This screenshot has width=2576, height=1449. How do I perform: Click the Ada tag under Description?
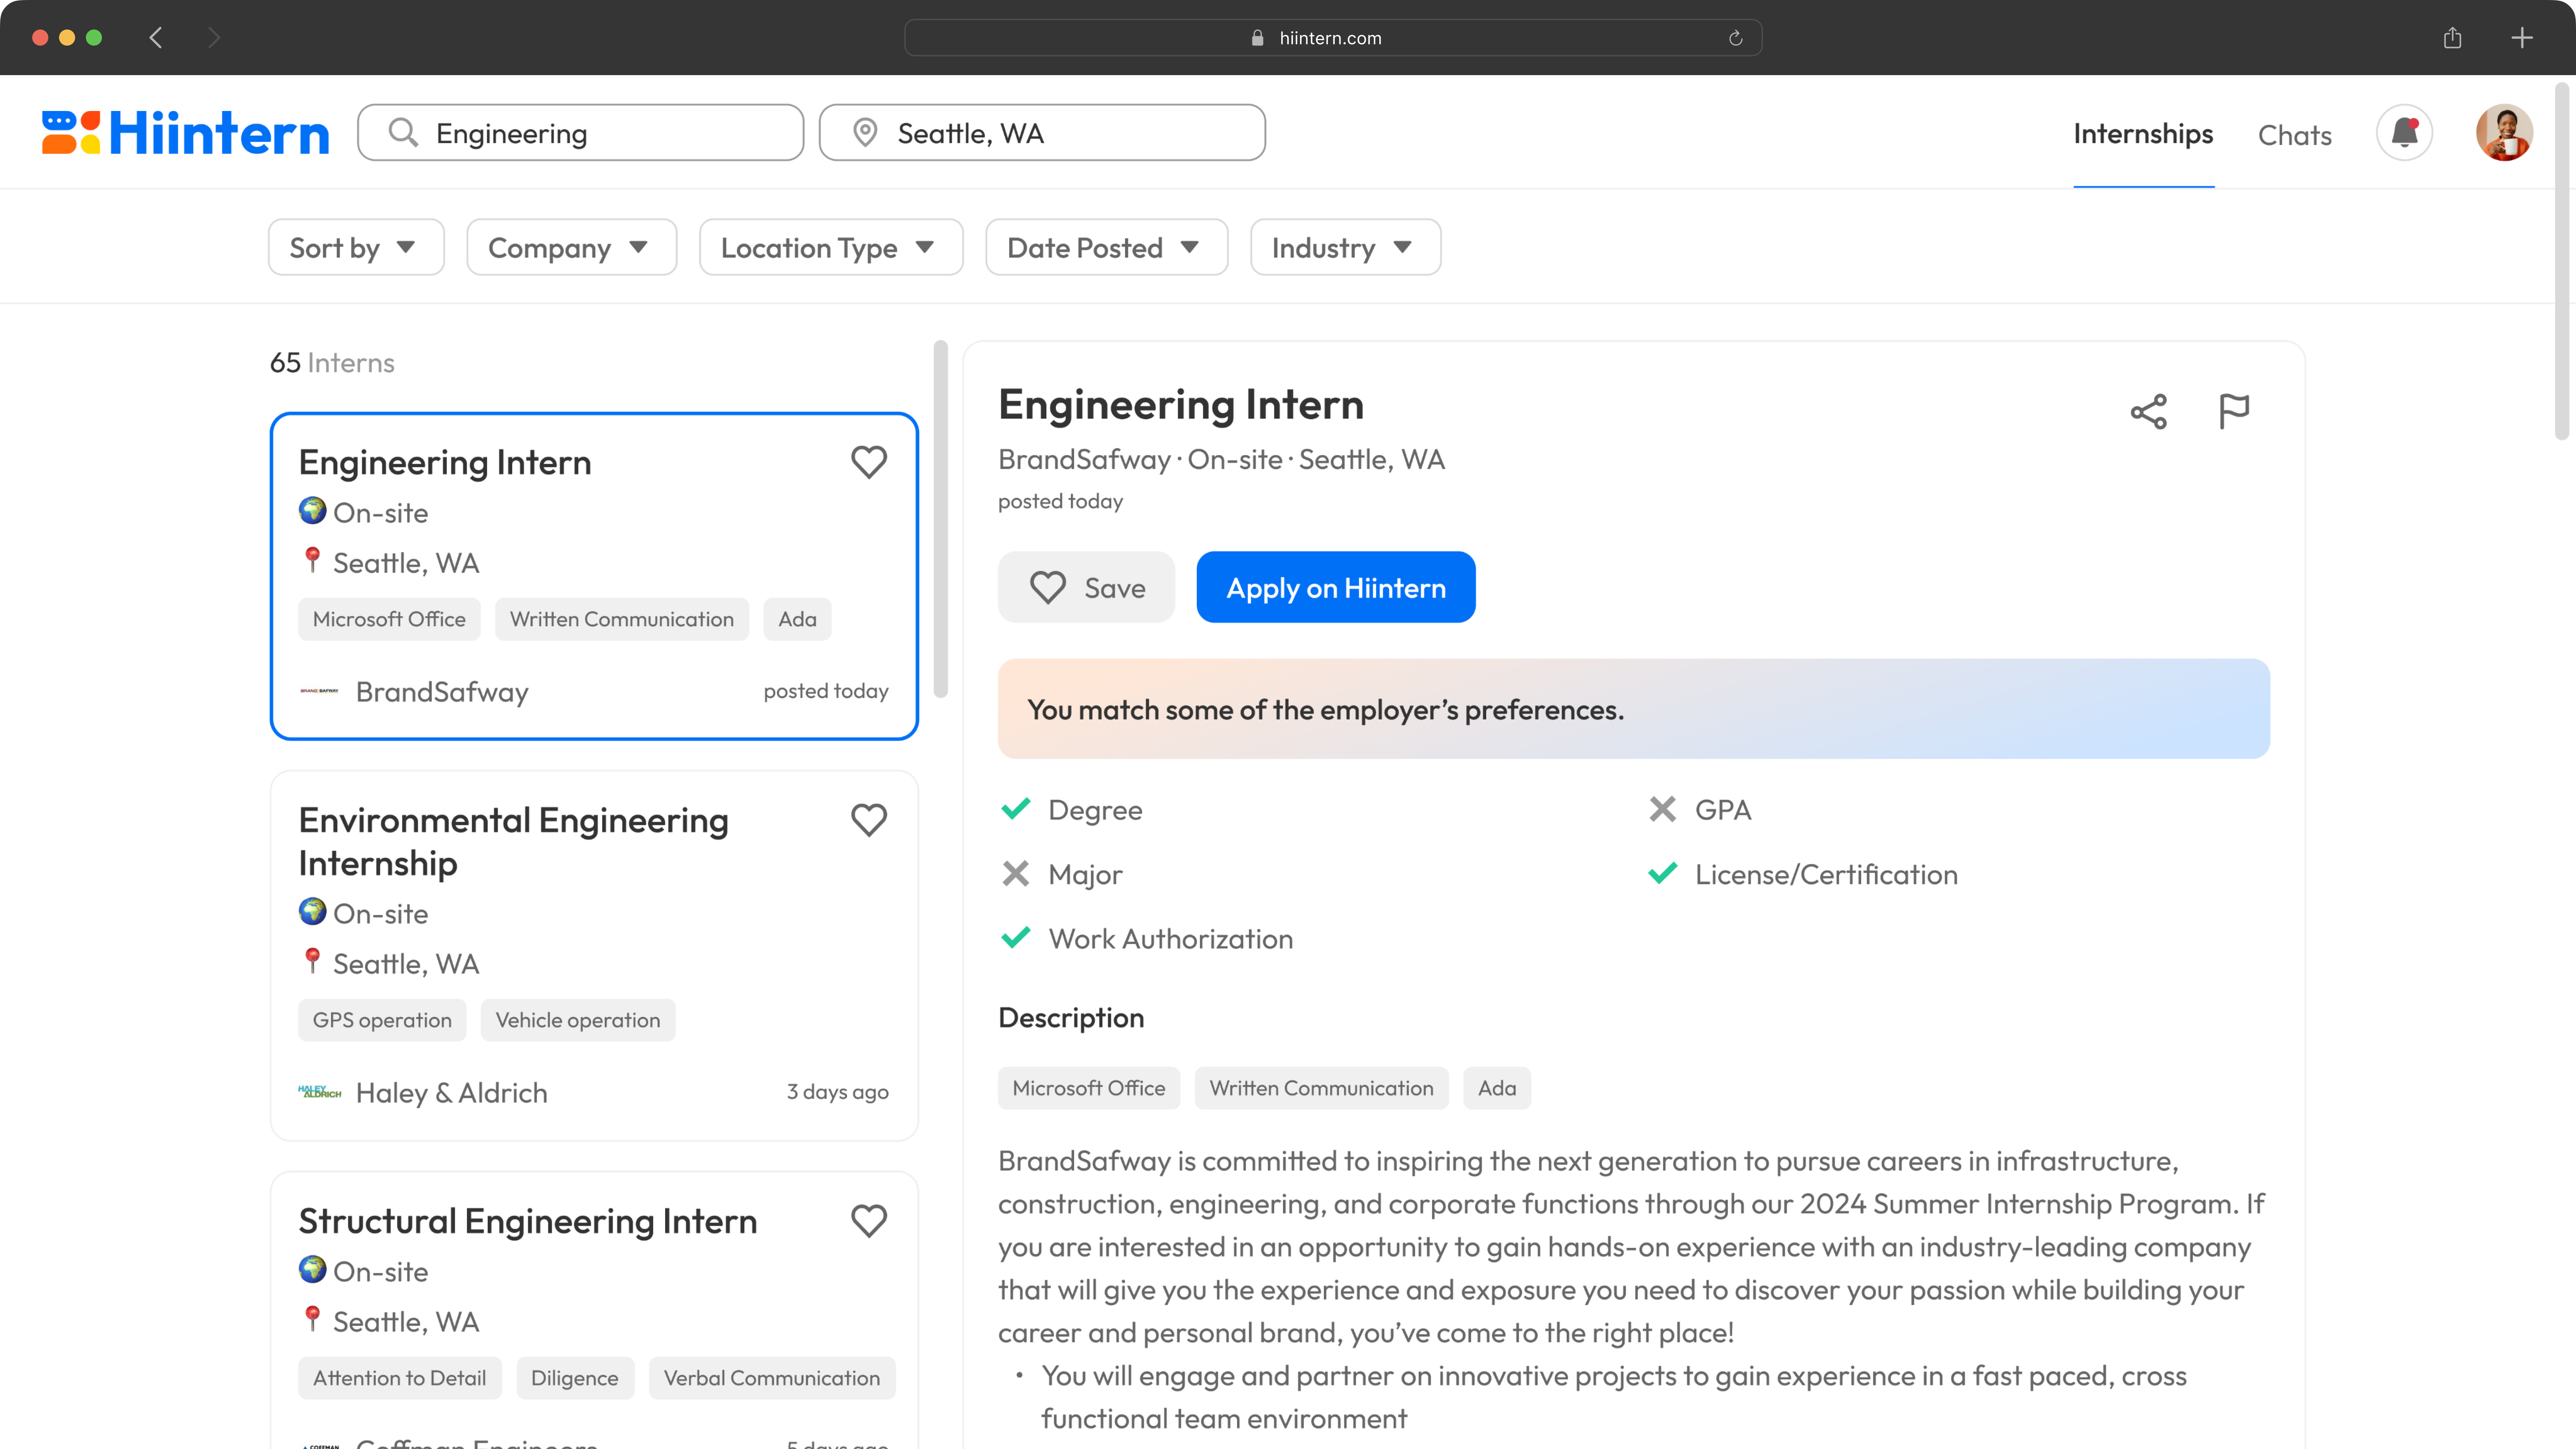click(x=1497, y=1088)
